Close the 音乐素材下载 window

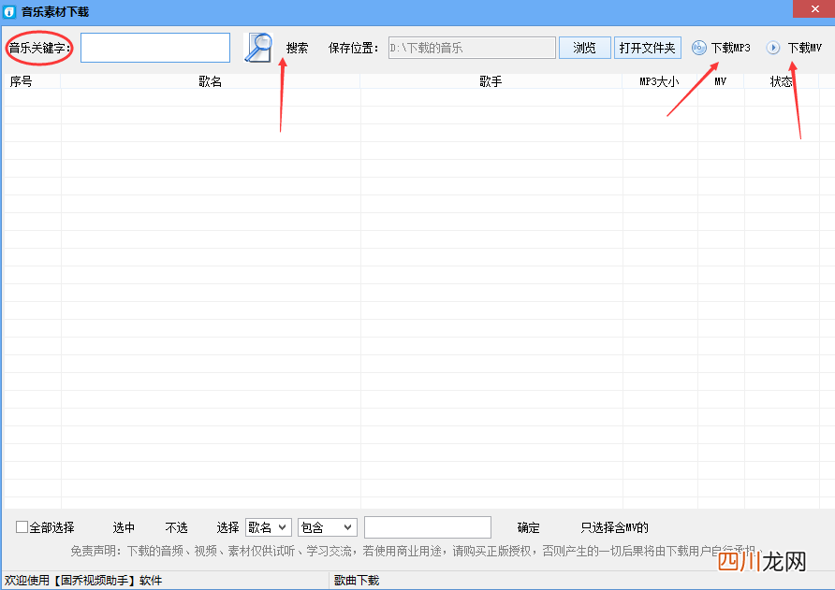coord(814,9)
